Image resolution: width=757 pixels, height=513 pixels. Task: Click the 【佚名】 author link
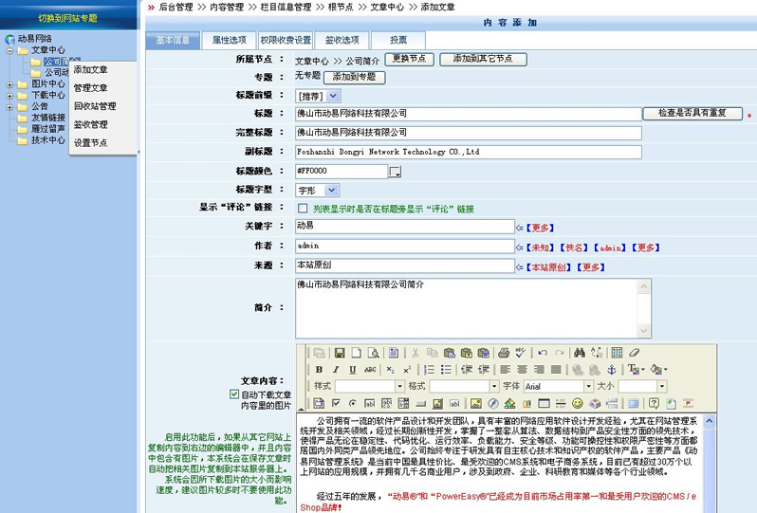(x=574, y=247)
